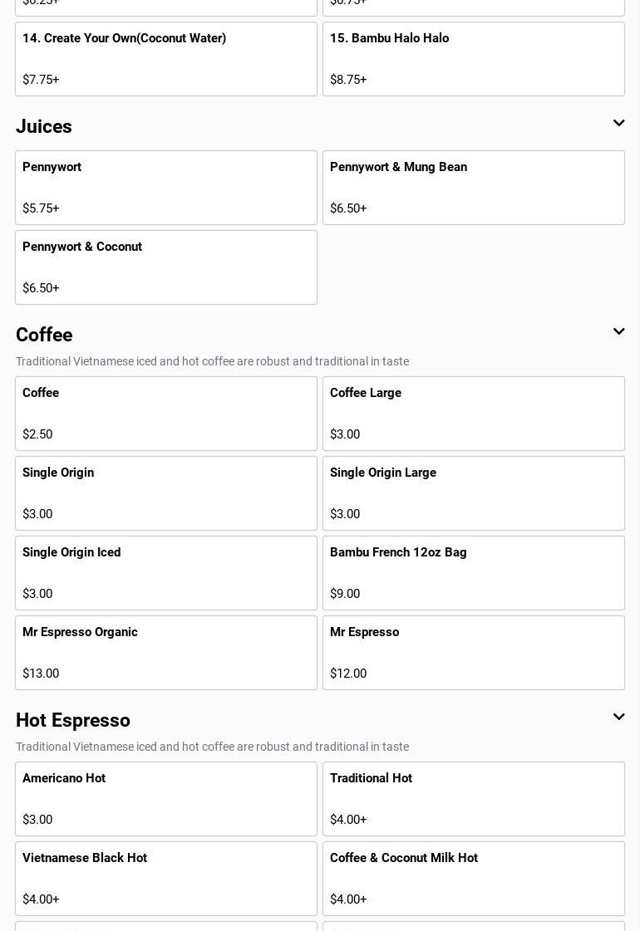This screenshot has width=640, height=931.
Task: Choose Pennywort & Mung Bean
Action: click(474, 188)
